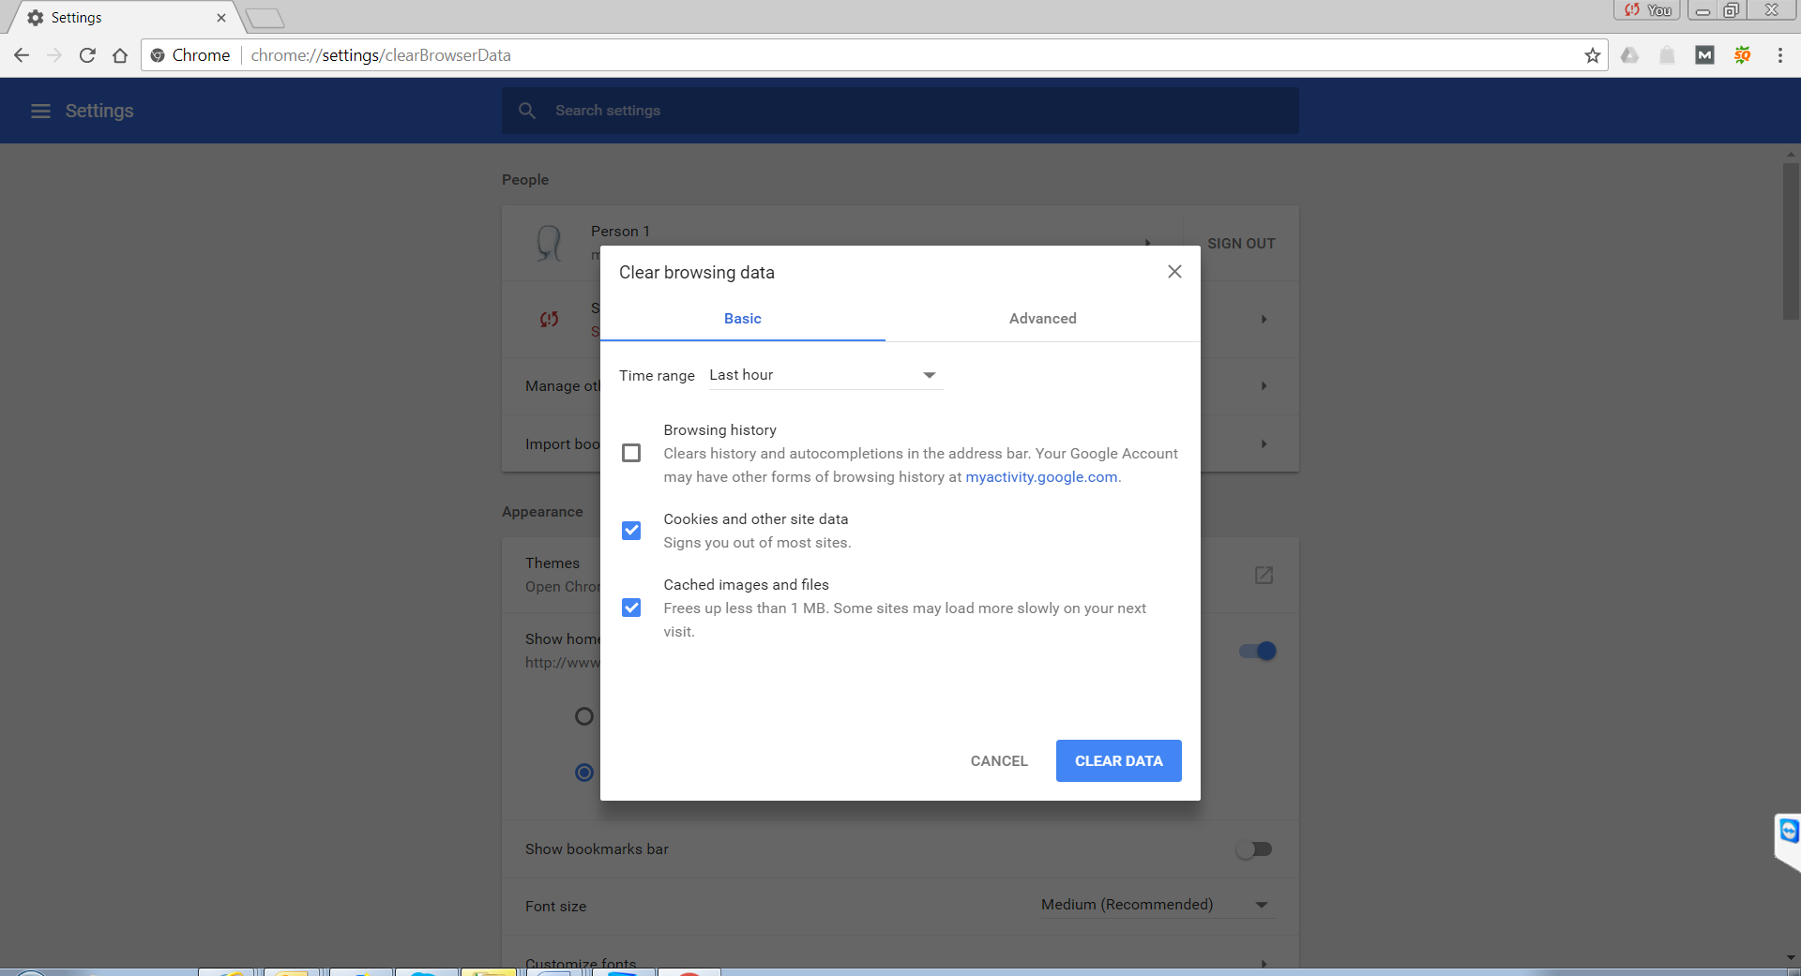
Task: Uncheck Cookies and other site data
Action: coord(631,531)
